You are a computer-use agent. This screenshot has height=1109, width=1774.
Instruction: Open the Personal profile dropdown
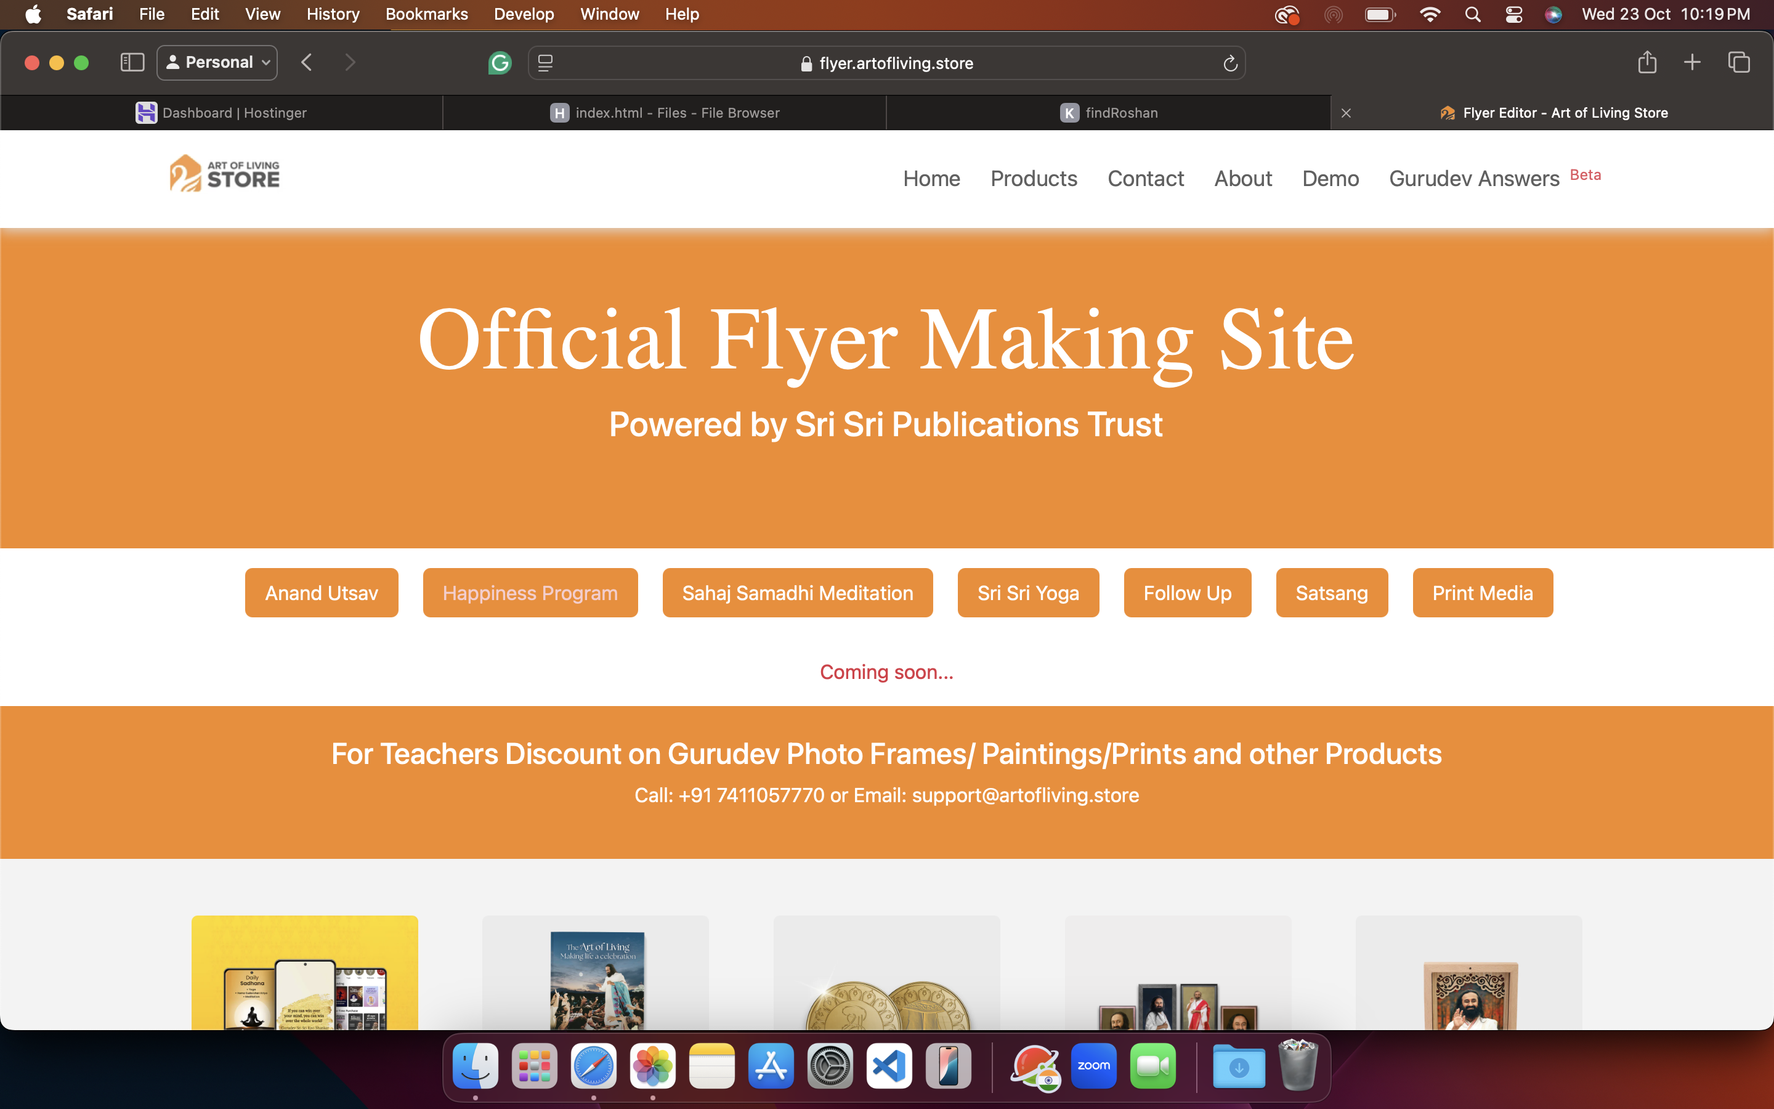tap(217, 62)
